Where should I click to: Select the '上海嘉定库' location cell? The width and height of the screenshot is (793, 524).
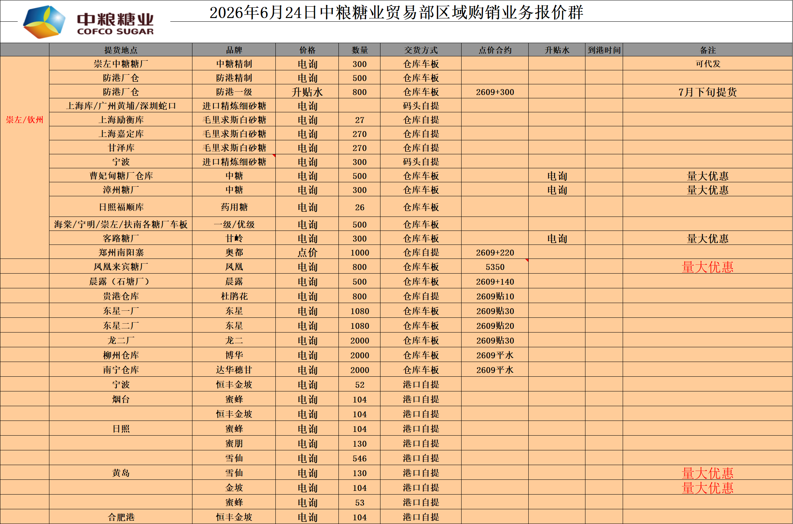(x=121, y=134)
